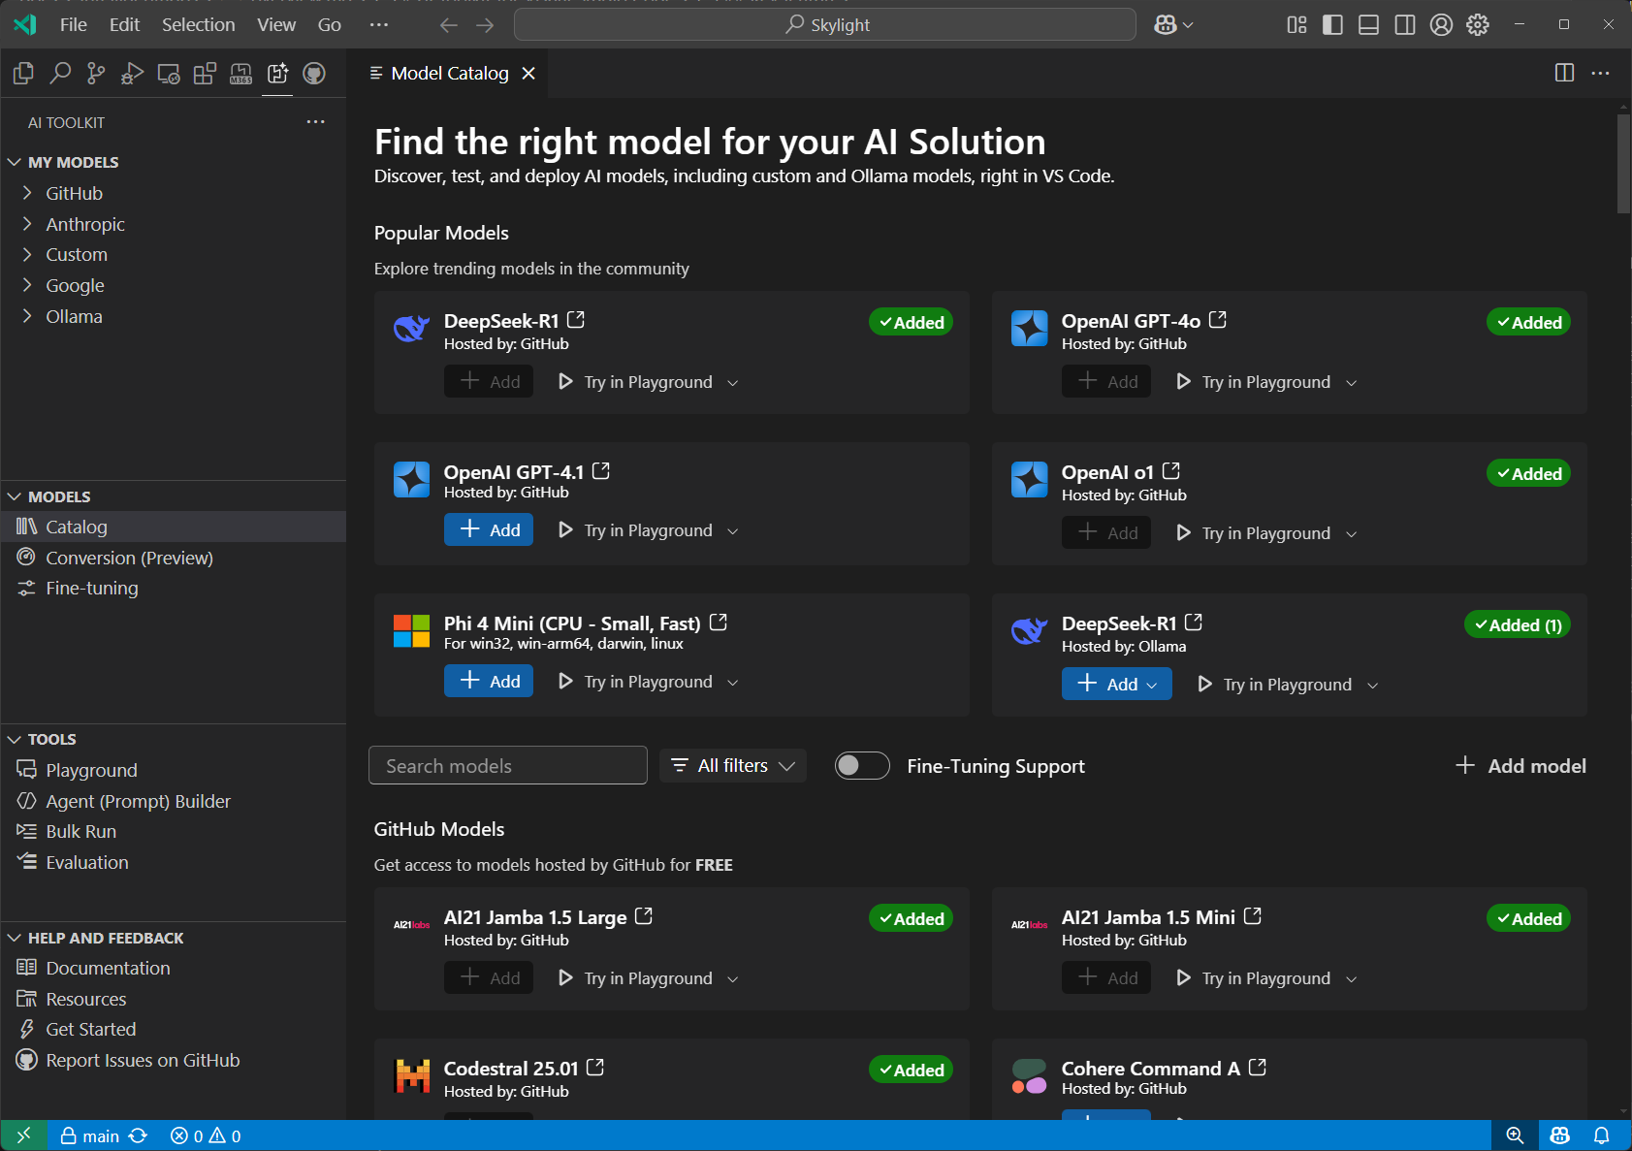The image size is (1632, 1151).
Task: Open the All filters dropdown
Action: (x=732, y=765)
